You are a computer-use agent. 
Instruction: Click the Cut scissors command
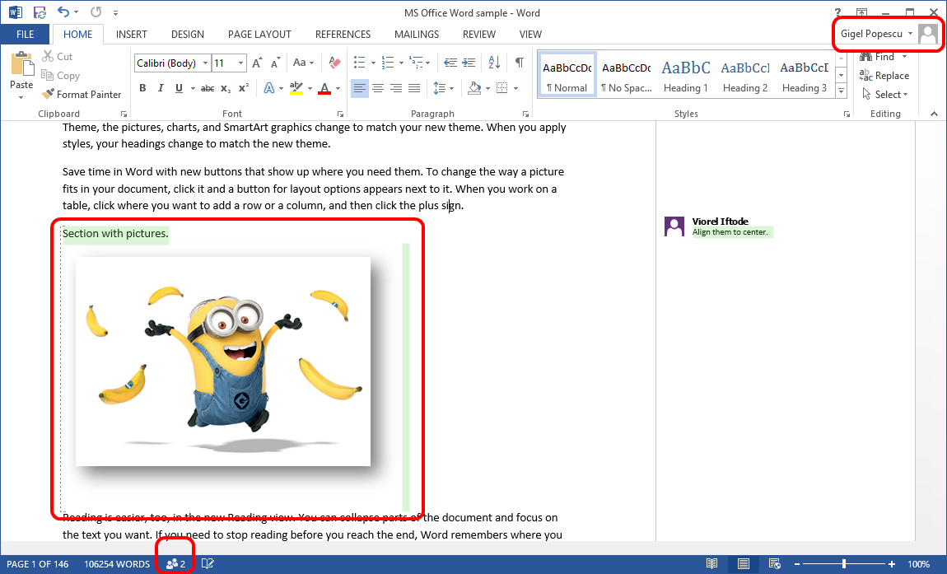[x=58, y=56]
